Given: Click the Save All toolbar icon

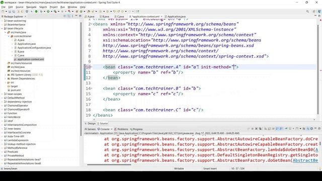Looking at the screenshot, I should (14, 12).
